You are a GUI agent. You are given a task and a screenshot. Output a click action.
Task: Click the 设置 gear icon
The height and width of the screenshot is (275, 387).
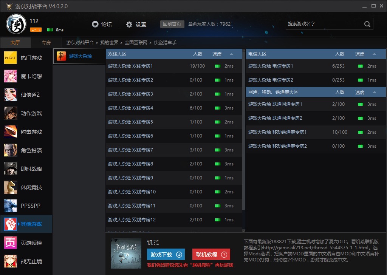tap(129, 25)
